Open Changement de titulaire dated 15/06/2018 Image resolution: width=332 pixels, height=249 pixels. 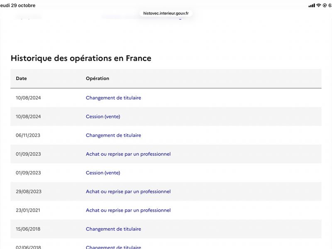tap(113, 229)
